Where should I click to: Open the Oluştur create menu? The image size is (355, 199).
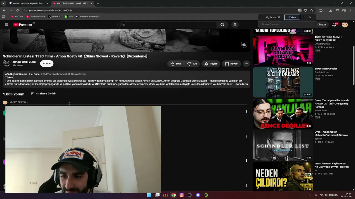322,25
